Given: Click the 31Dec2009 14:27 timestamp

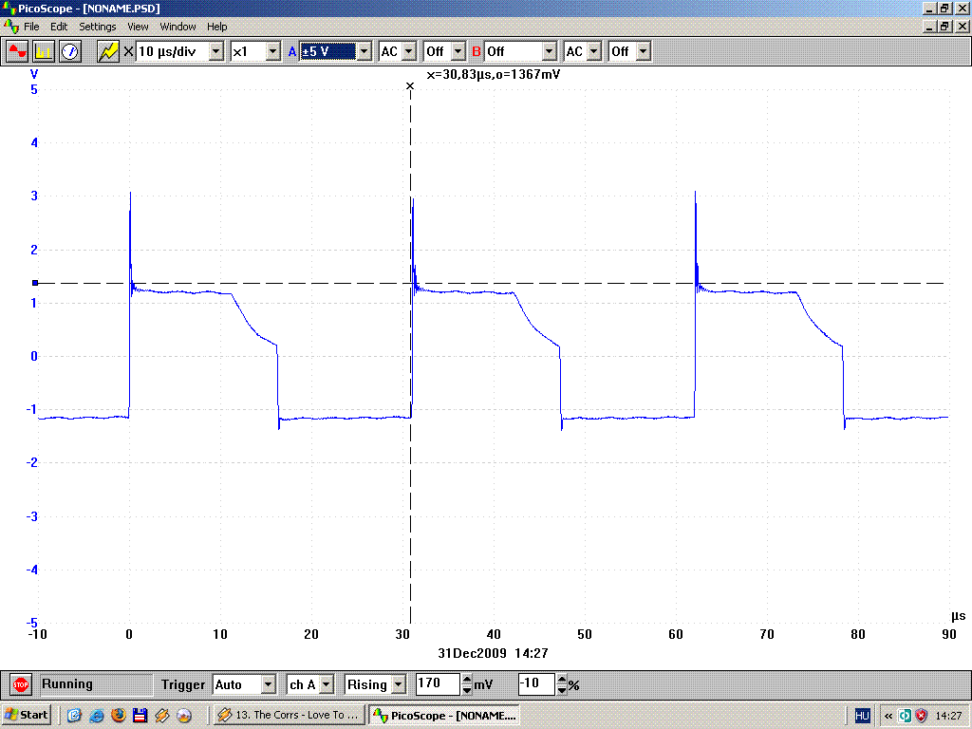Looking at the screenshot, I should [x=493, y=653].
